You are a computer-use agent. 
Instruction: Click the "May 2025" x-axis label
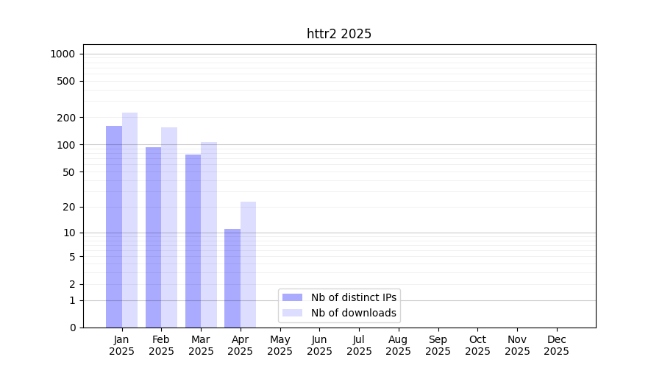pyautogui.click(x=280, y=345)
